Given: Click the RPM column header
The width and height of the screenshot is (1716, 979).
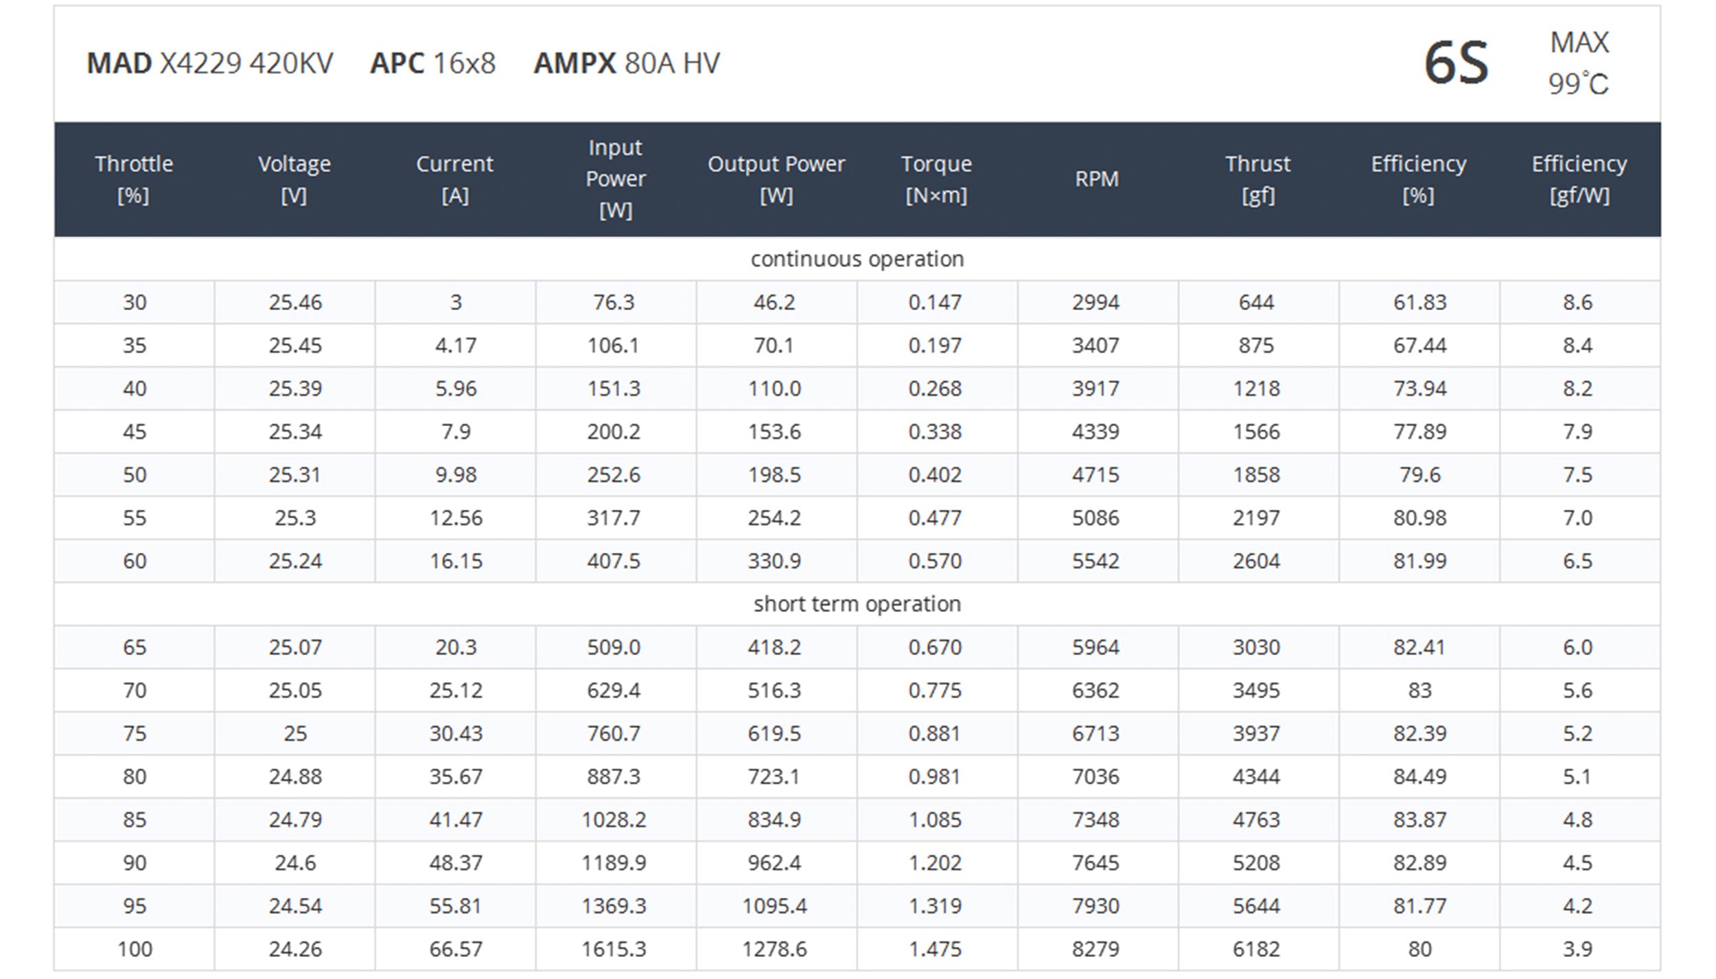Looking at the screenshot, I should (1096, 179).
